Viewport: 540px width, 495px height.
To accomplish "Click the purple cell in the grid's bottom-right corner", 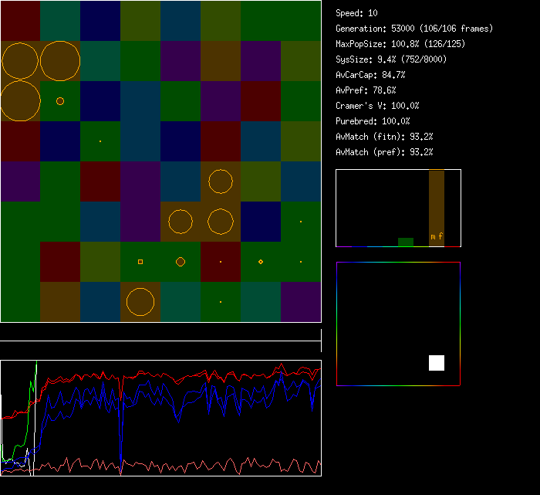I will (x=301, y=302).
